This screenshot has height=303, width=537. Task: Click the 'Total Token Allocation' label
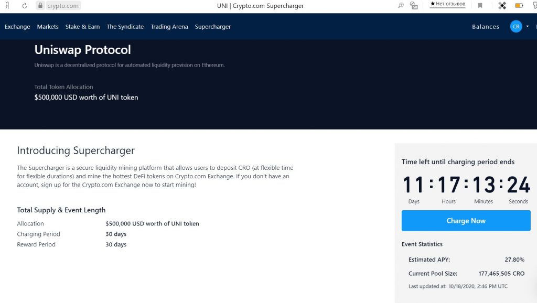pos(63,87)
